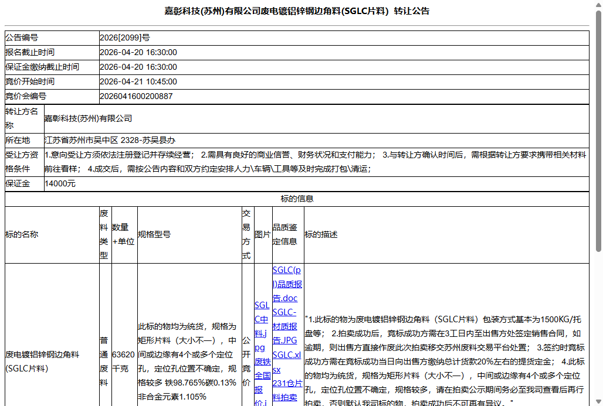
Task: Click the 报名截止时间 label
Action: tap(29, 52)
